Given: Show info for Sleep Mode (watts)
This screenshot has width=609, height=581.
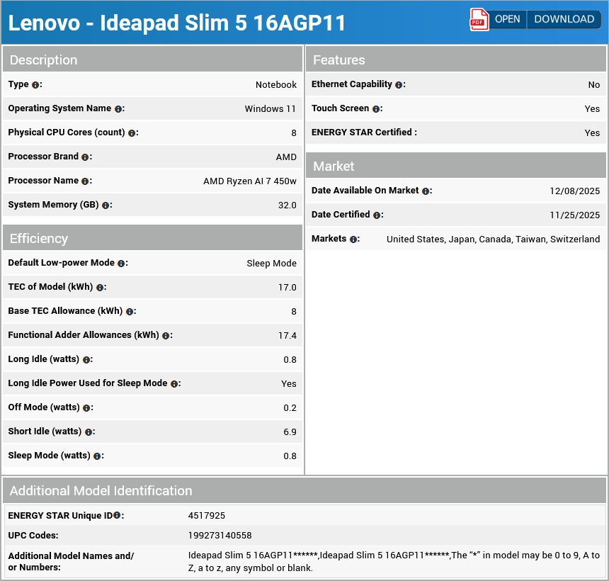Looking at the screenshot, I should pyautogui.click(x=97, y=456).
